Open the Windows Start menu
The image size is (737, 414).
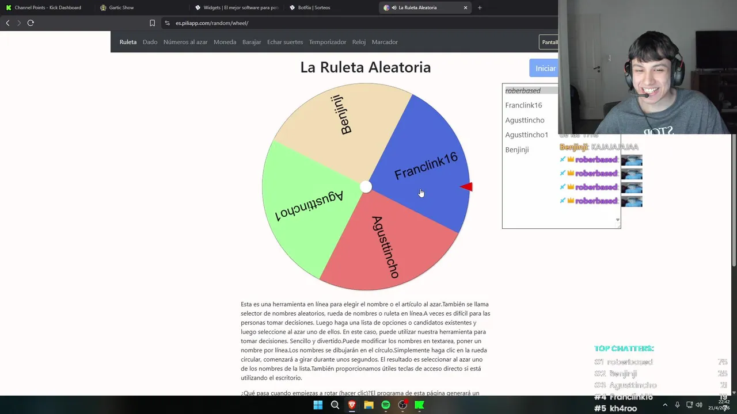coord(318,405)
